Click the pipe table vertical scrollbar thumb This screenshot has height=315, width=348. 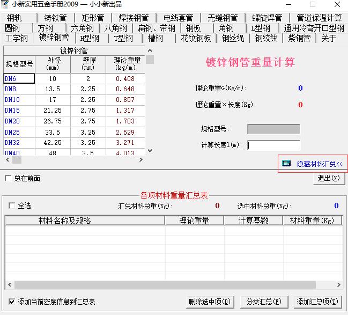[150, 60]
